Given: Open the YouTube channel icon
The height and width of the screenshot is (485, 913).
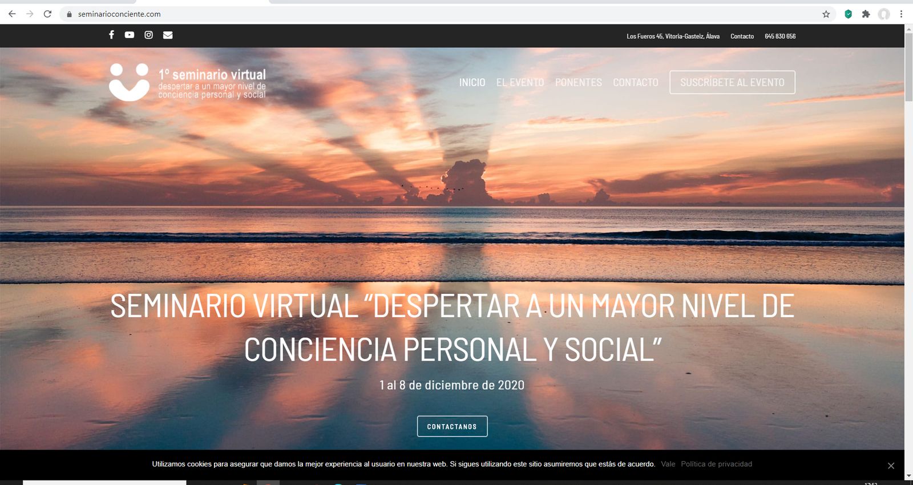Looking at the screenshot, I should (x=130, y=35).
